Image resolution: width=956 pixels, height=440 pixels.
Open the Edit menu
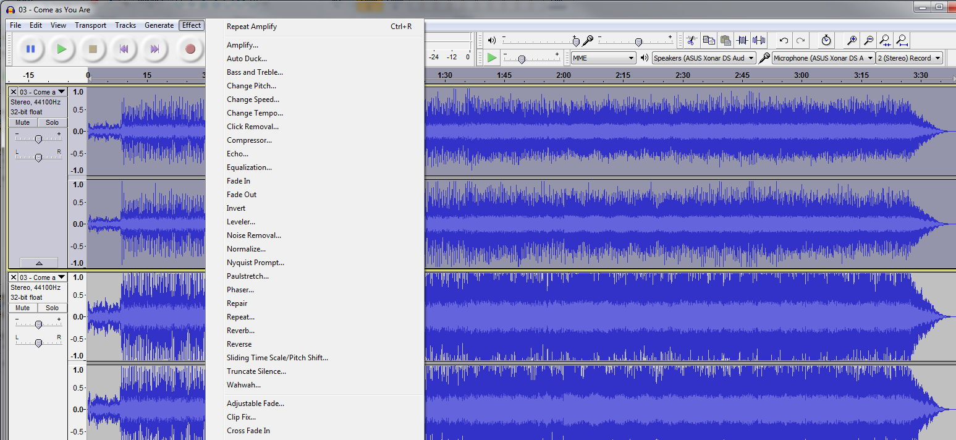point(36,25)
